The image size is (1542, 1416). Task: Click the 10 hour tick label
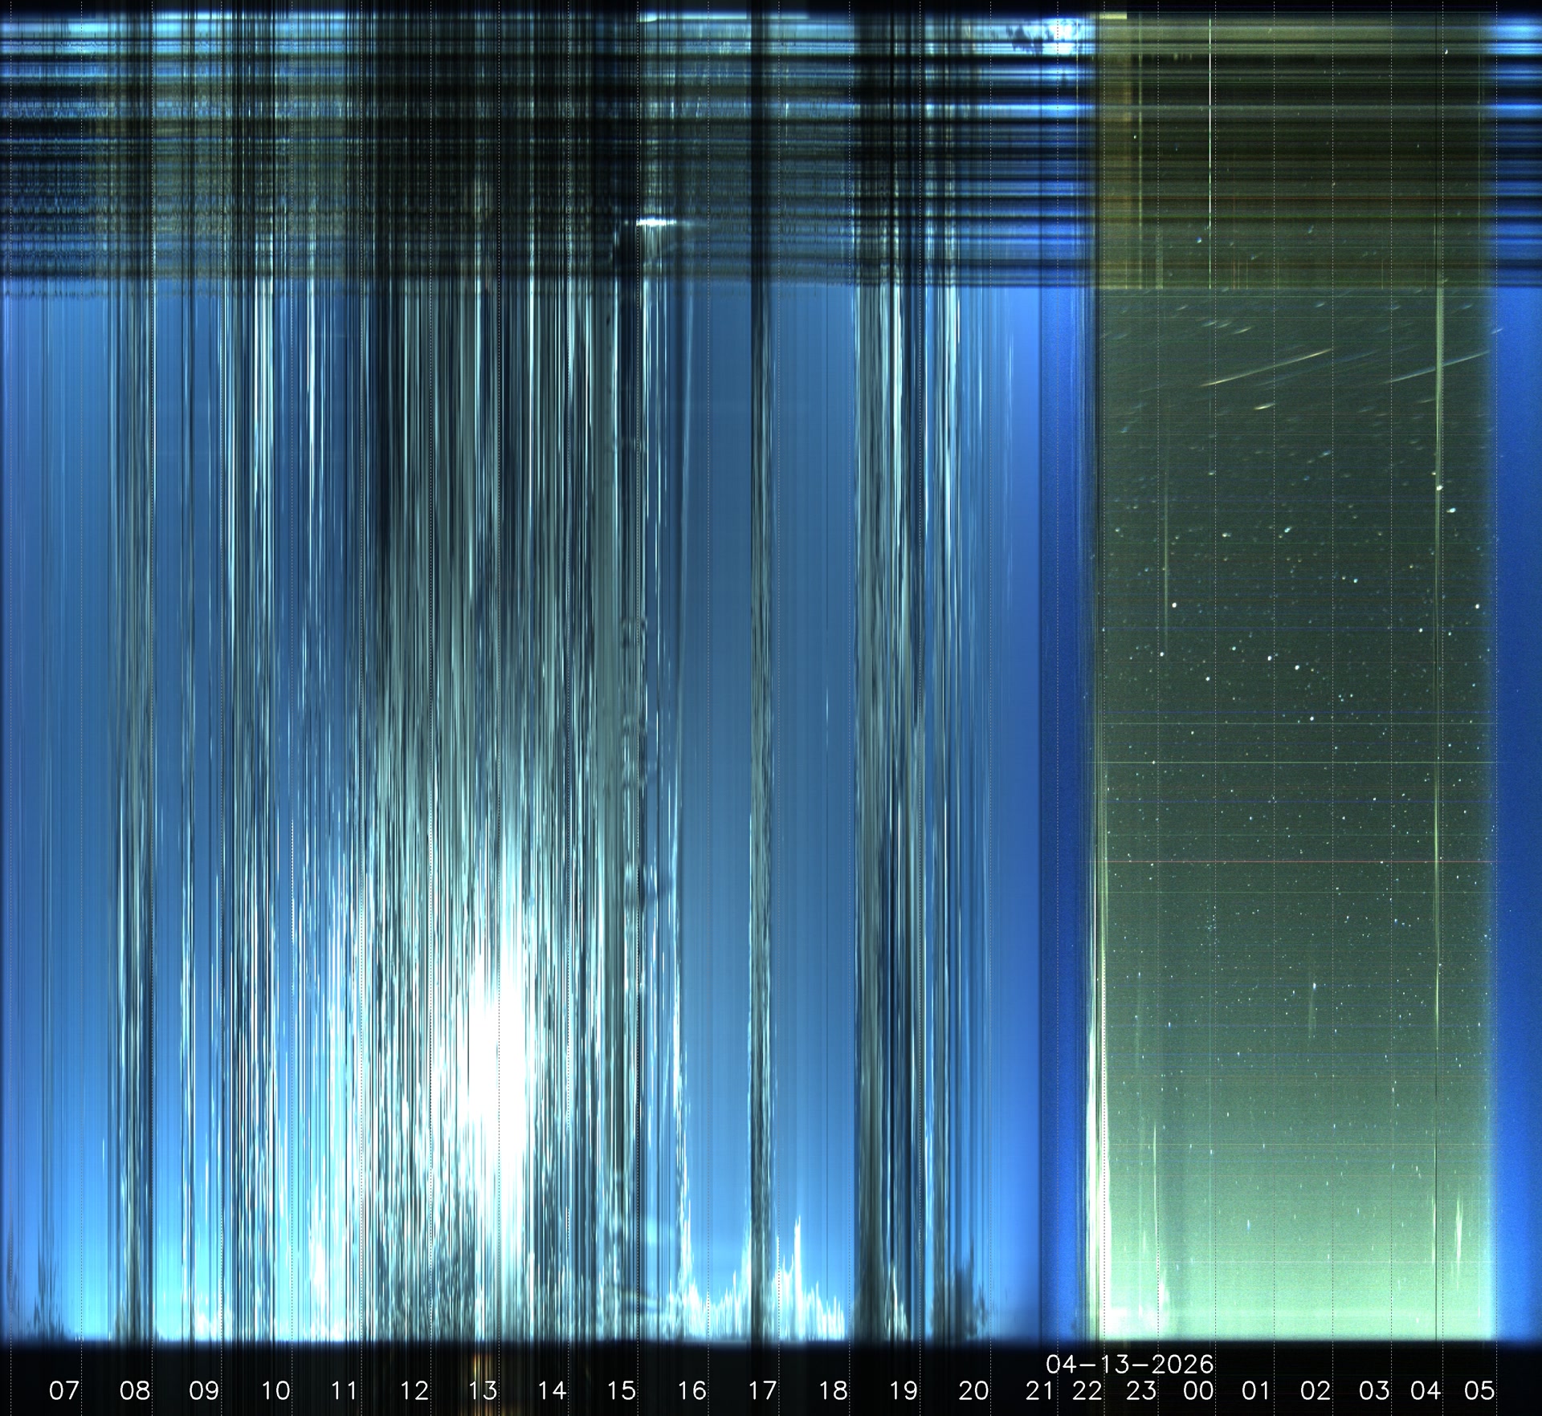[x=275, y=1390]
